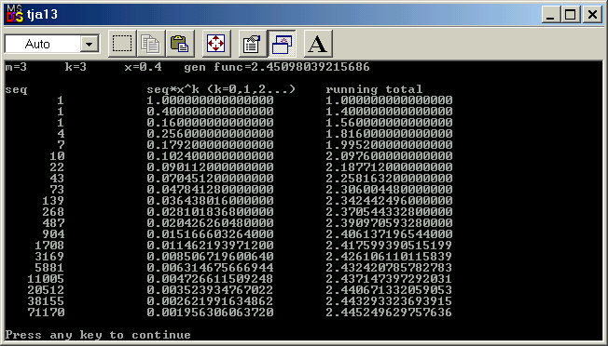Click the running total 2.342442496000000
Viewport: 608px width, 346px height.
[x=389, y=201]
